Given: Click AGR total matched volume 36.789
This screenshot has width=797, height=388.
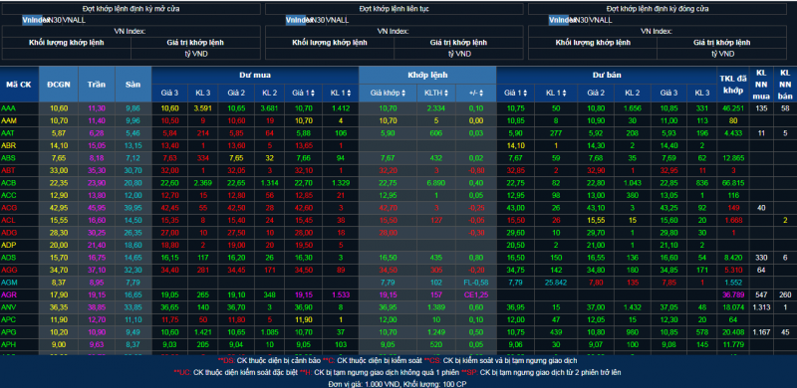Looking at the screenshot, I should [732, 294].
